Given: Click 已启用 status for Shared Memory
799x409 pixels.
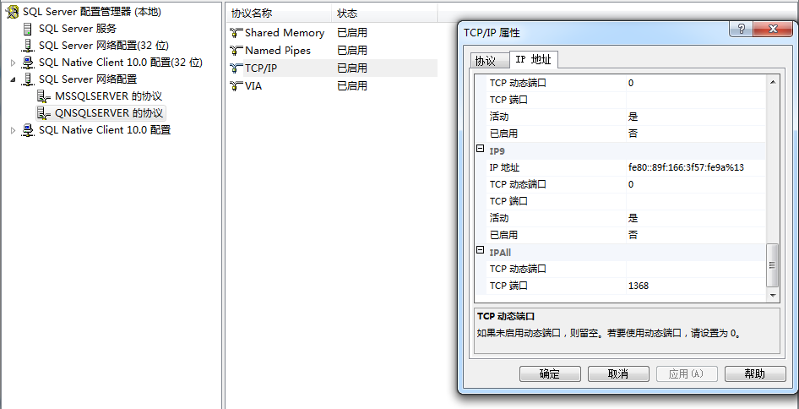Looking at the screenshot, I should click(352, 33).
